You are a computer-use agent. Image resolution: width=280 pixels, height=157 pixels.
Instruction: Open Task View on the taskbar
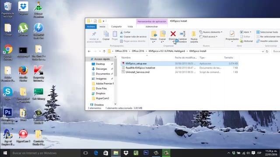[x=86, y=153]
